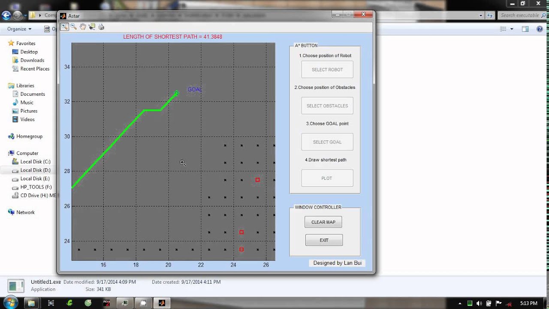This screenshot has height=309, width=549.
Task: Click the SELECT ROBOT button
Action: point(327,70)
